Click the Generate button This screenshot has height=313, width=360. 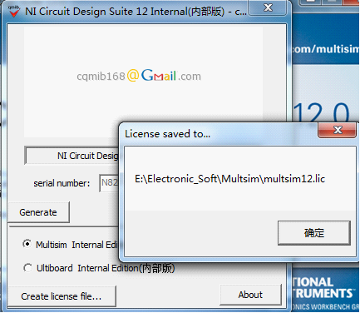click(38, 212)
